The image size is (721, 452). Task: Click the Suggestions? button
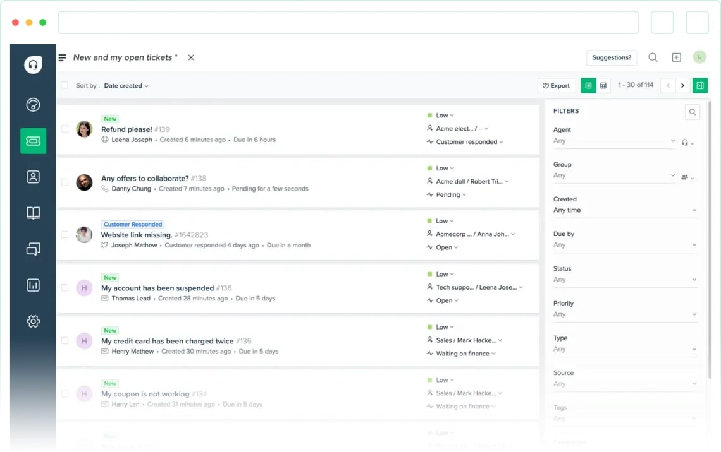click(x=611, y=57)
